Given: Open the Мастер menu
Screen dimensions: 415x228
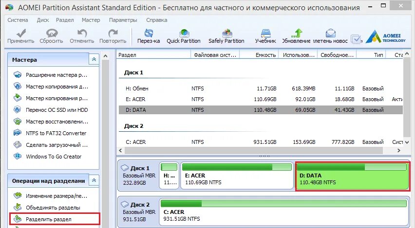Looking at the screenshot, I should [x=91, y=20].
